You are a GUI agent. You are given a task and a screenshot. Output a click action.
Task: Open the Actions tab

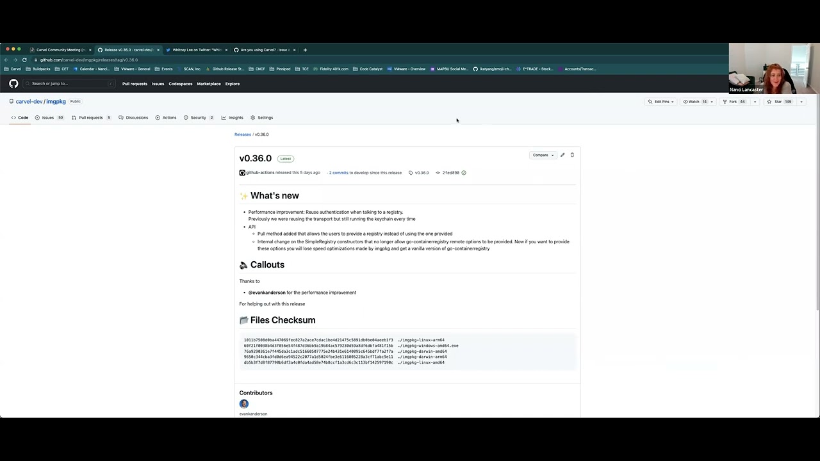click(x=166, y=118)
